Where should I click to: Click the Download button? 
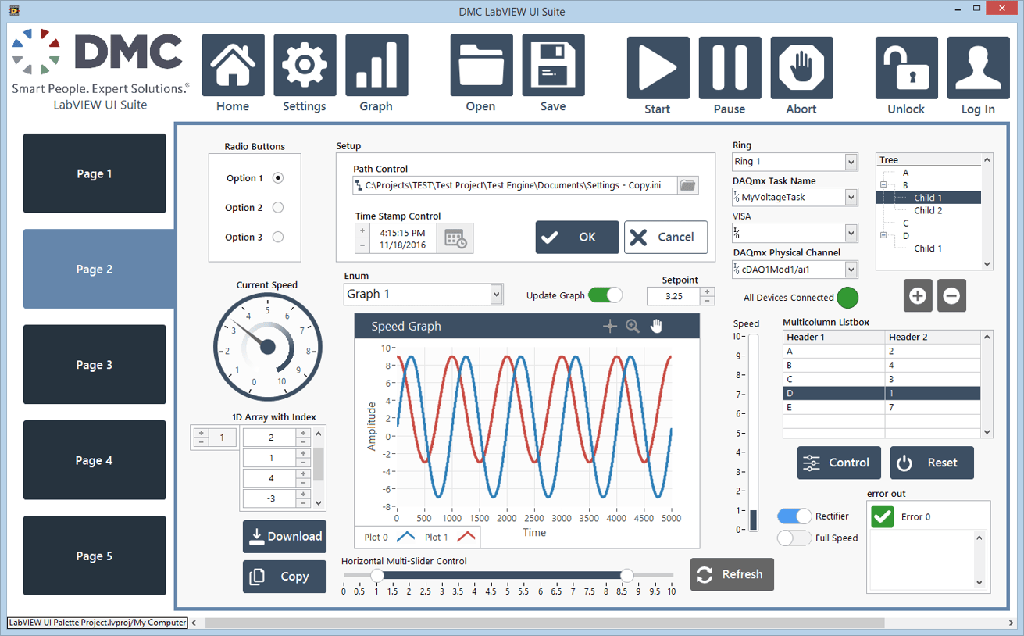pos(284,537)
